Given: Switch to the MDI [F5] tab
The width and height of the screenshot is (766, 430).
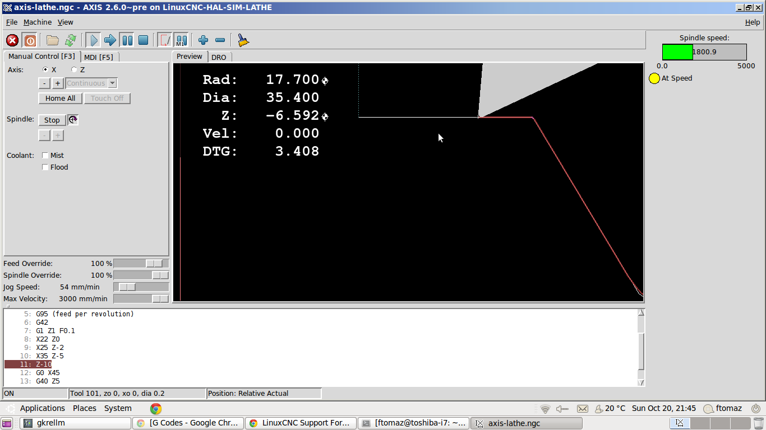Looking at the screenshot, I should (99, 57).
